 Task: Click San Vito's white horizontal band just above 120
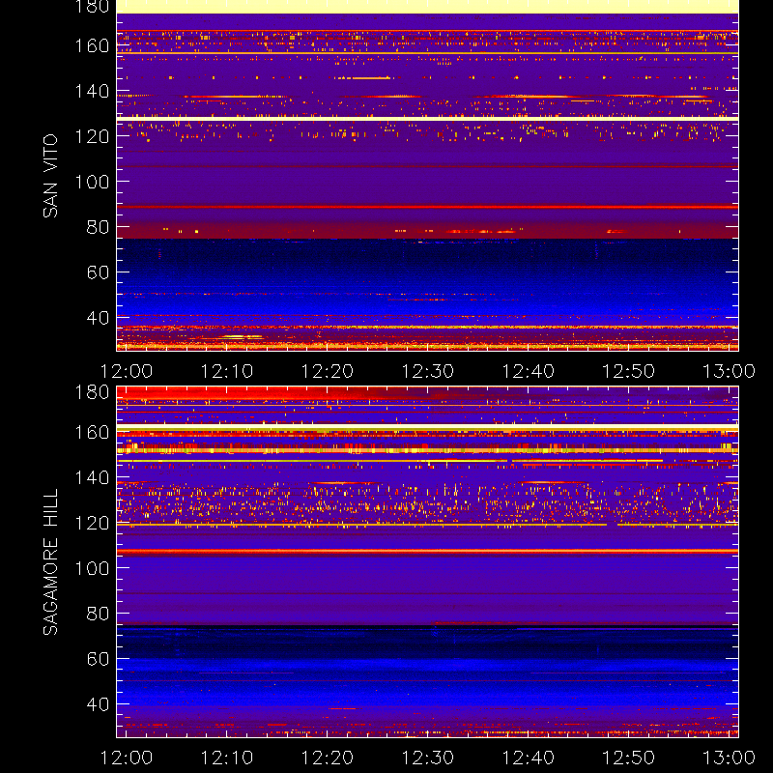click(x=427, y=119)
